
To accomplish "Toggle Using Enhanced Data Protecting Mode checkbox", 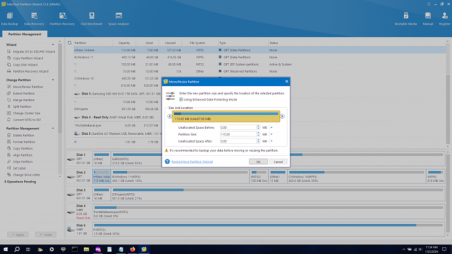I will [x=181, y=99].
